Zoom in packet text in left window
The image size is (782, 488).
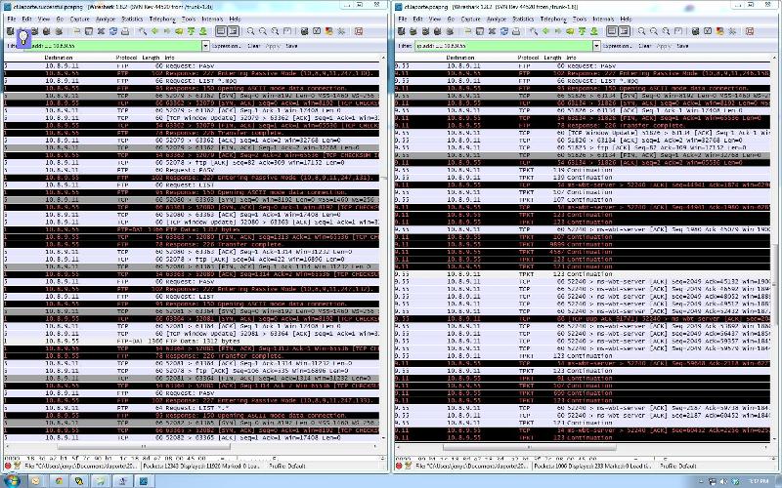[x=250, y=31]
